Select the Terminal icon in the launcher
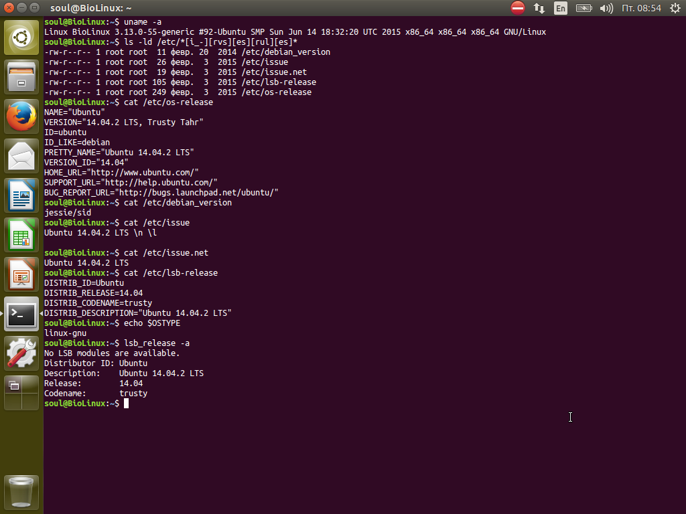 (21, 314)
